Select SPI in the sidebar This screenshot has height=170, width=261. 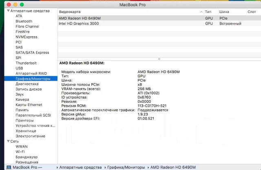(x=18, y=58)
